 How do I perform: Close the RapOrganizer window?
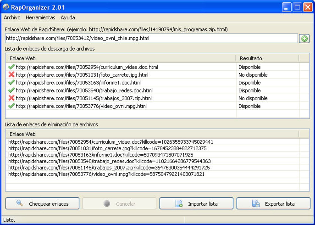[308, 7]
